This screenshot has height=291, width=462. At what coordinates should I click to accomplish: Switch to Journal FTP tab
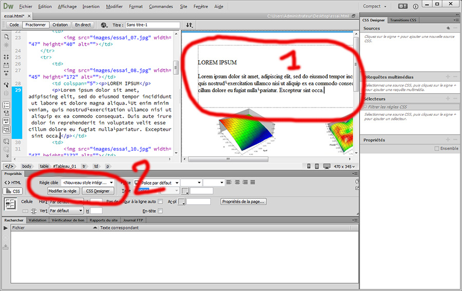tap(133, 220)
